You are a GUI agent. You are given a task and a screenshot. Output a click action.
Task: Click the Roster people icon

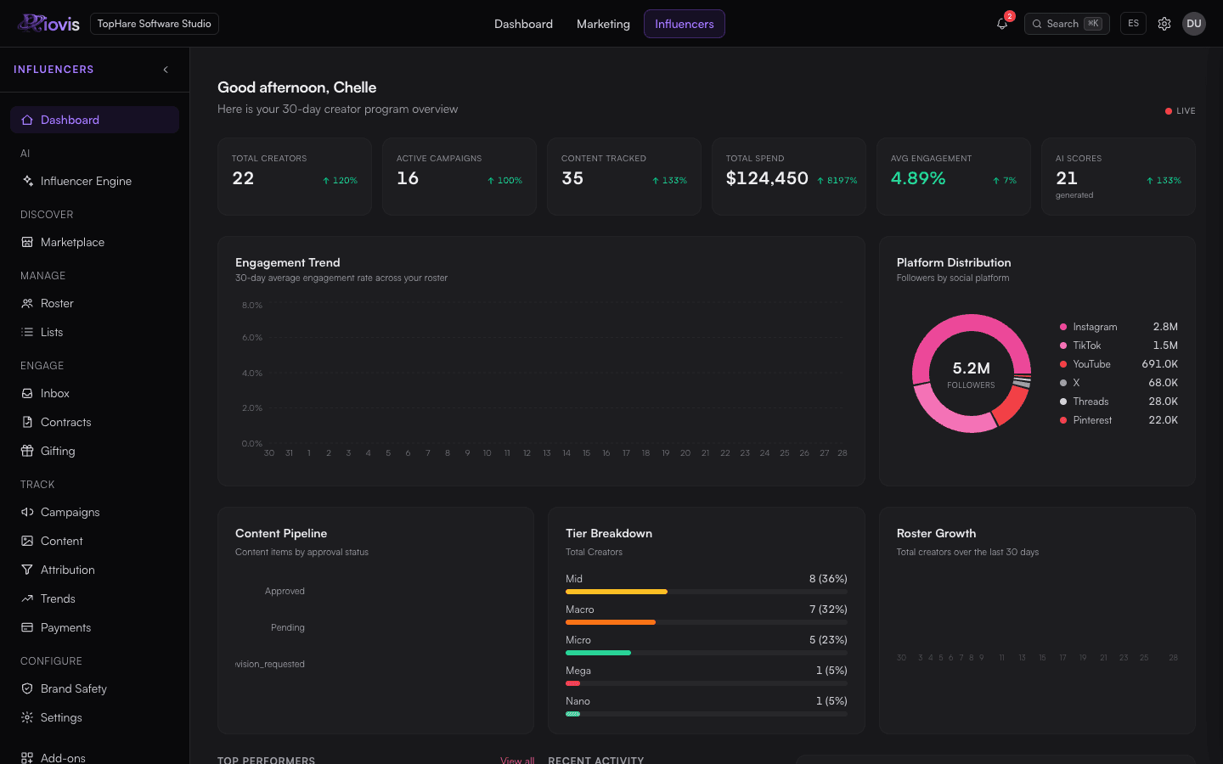tap(27, 303)
